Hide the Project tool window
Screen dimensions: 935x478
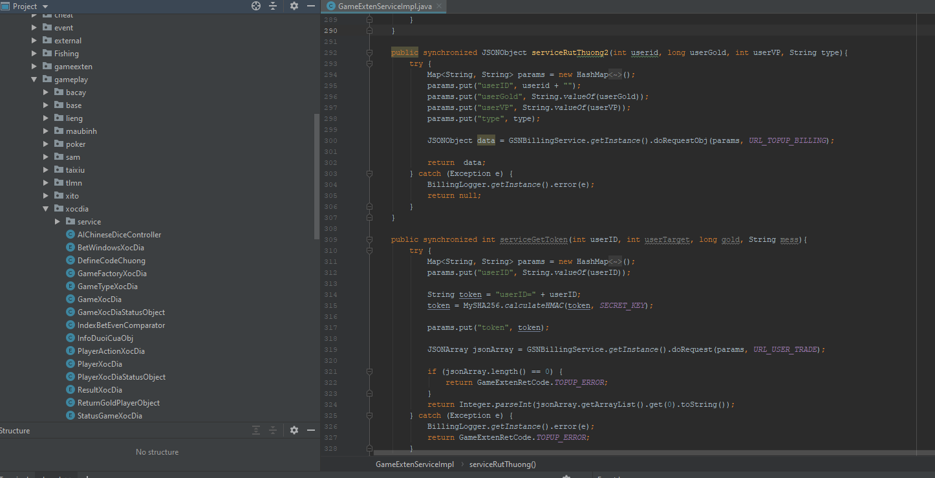click(x=311, y=6)
